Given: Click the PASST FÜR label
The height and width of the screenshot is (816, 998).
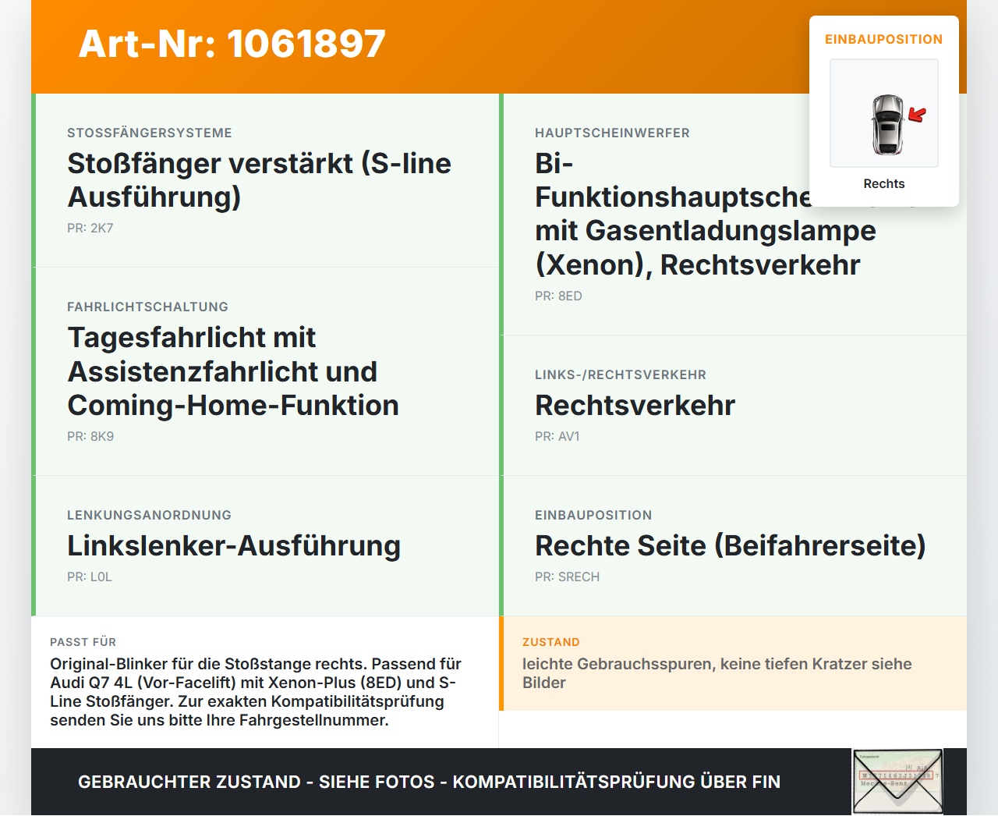Looking at the screenshot, I should coord(83,642).
